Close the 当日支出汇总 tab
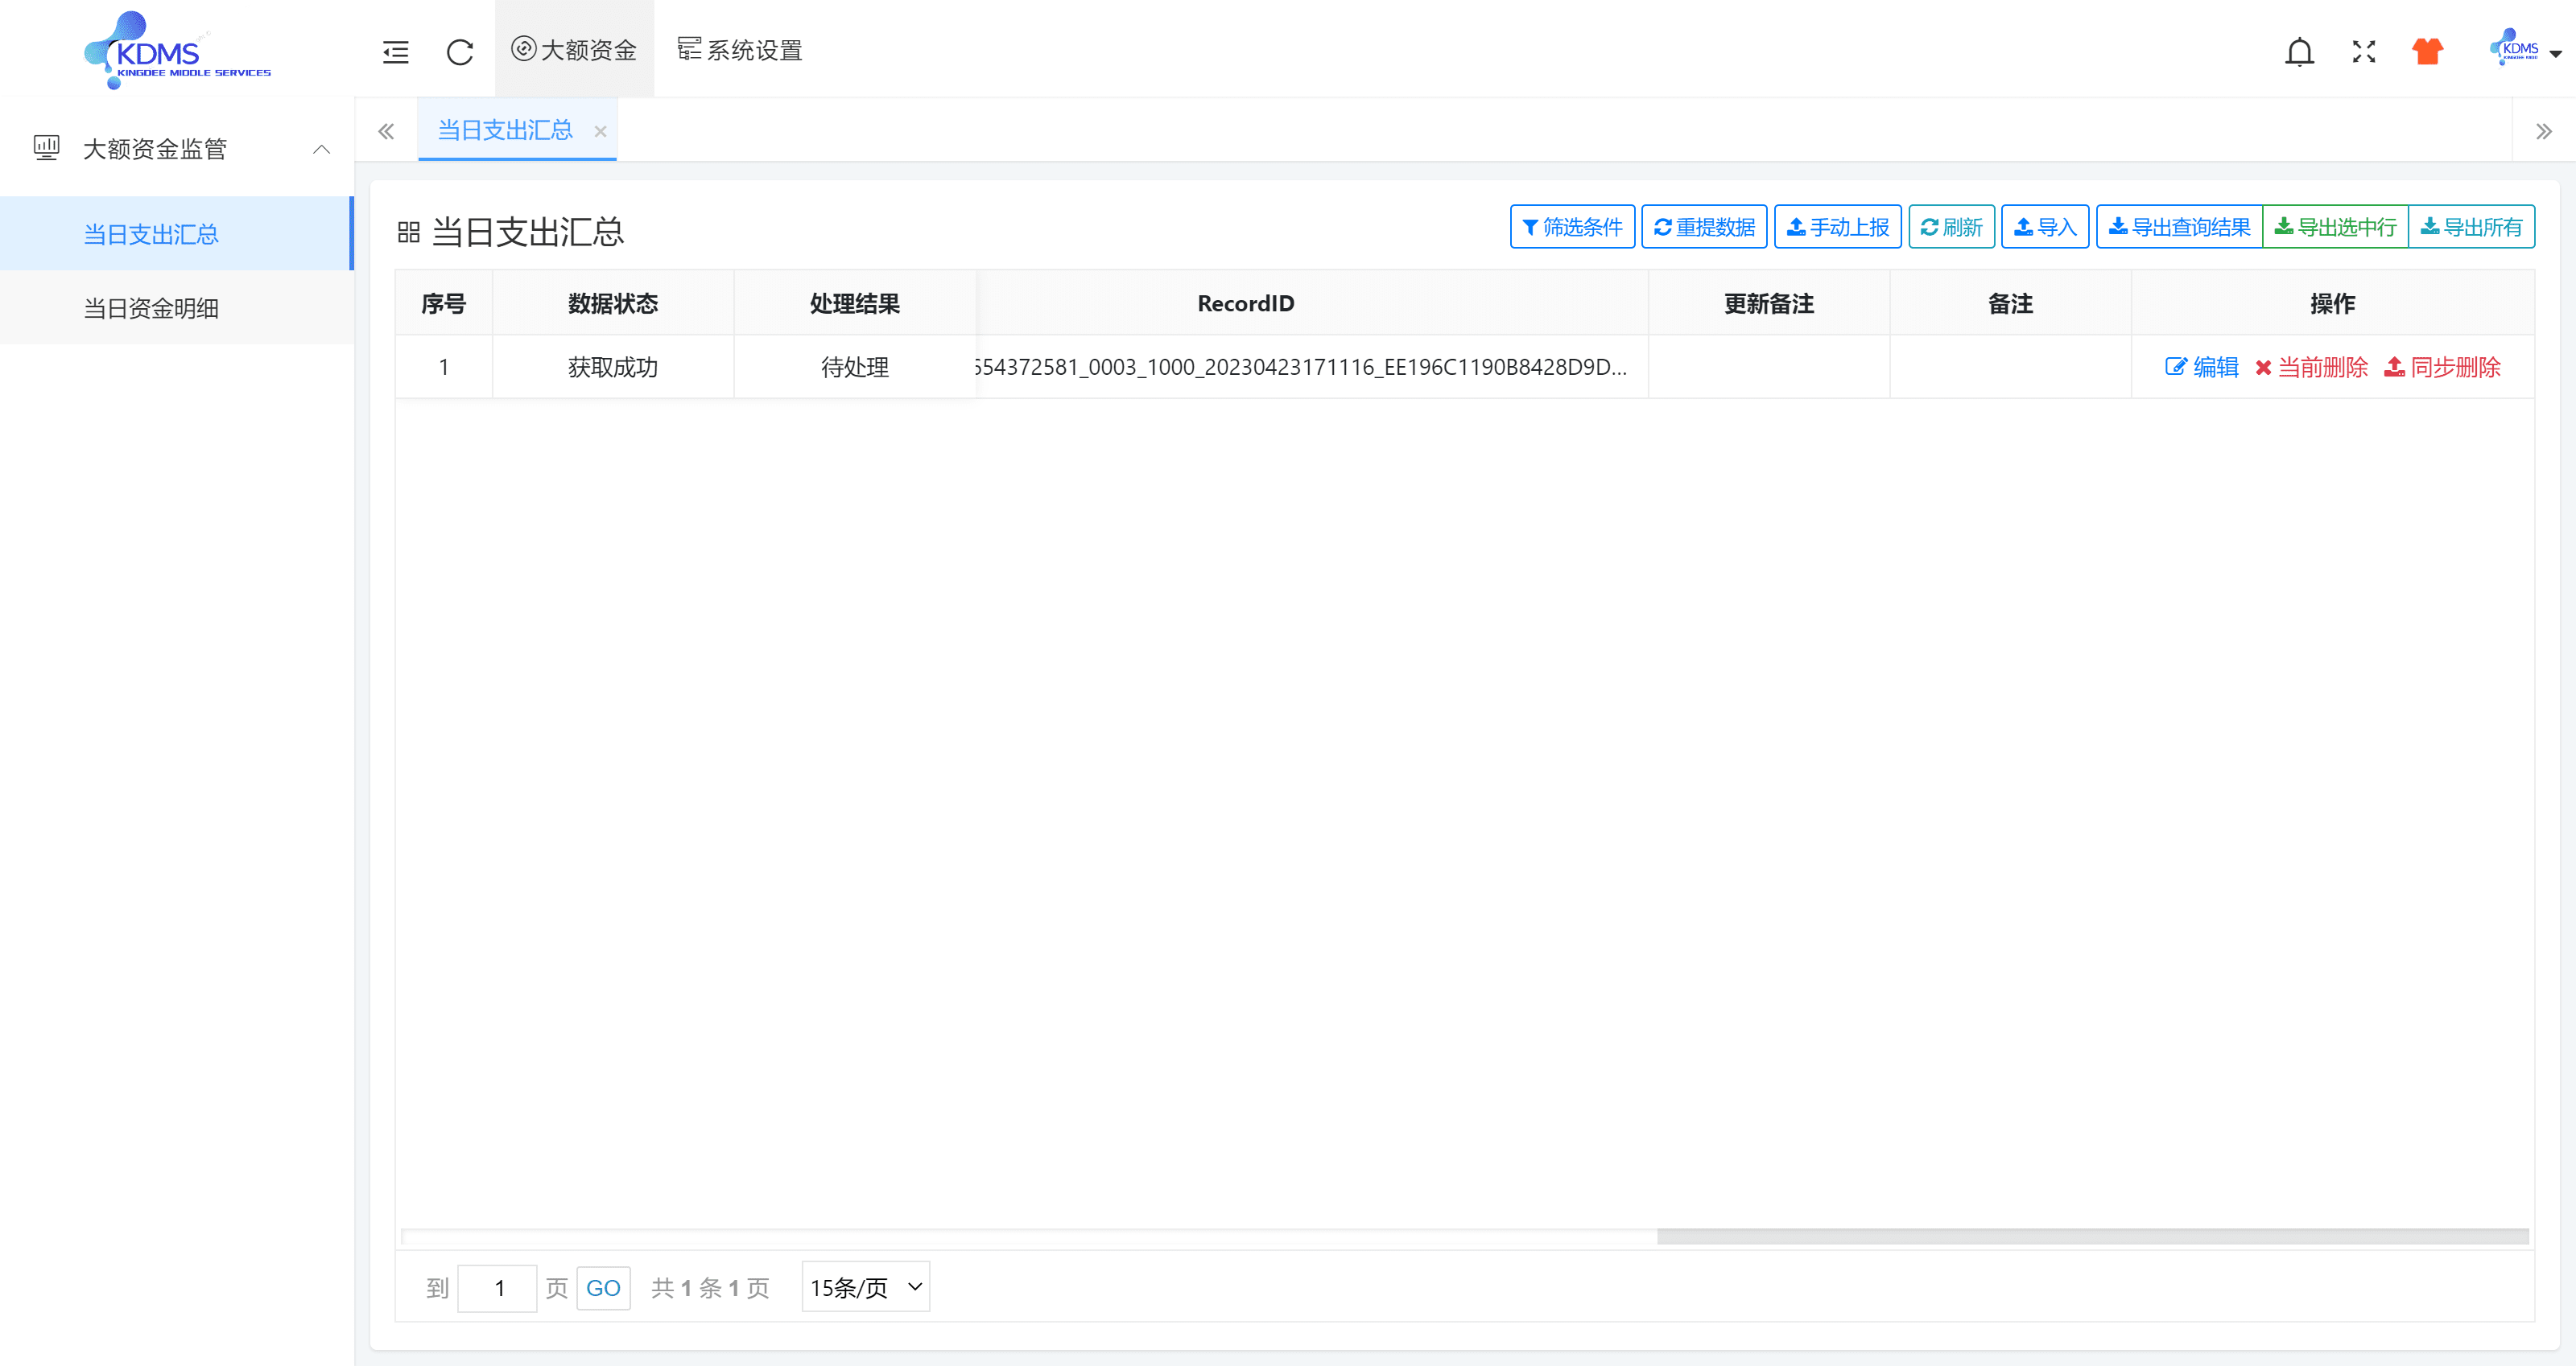This screenshot has width=2576, height=1366. pos(600,131)
